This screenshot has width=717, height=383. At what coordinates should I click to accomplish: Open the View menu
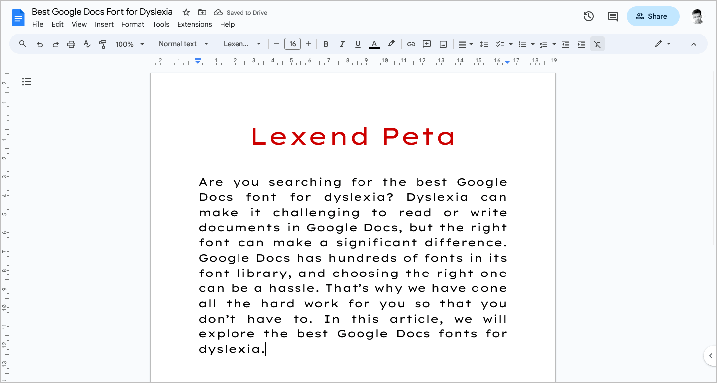[x=79, y=24]
